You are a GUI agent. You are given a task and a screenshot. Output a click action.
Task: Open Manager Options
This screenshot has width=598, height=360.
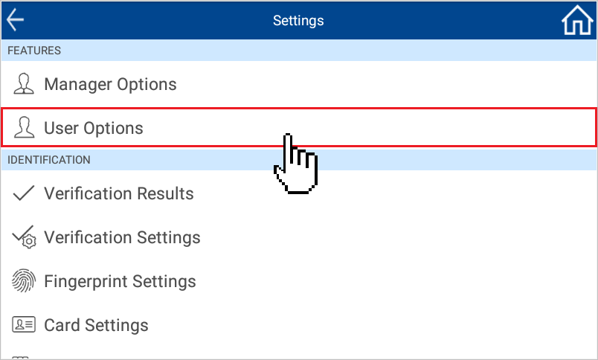tap(299, 84)
